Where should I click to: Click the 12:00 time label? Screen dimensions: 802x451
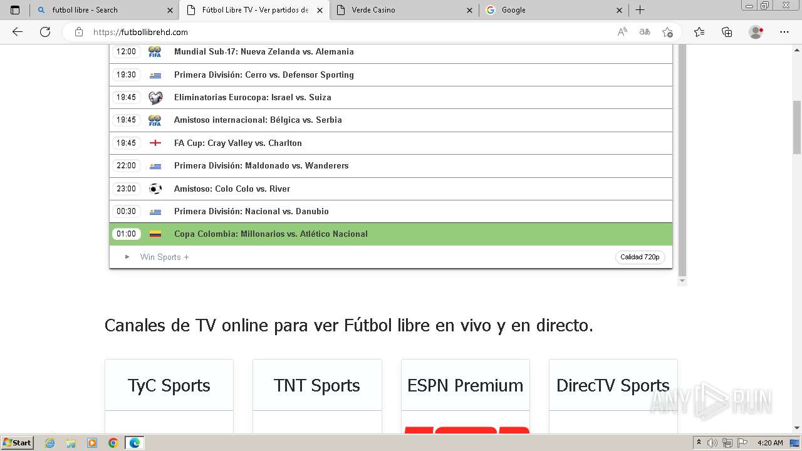126,51
